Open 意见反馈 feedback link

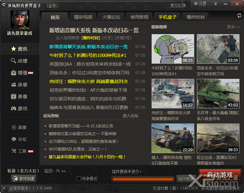pyautogui.click(x=178, y=6)
